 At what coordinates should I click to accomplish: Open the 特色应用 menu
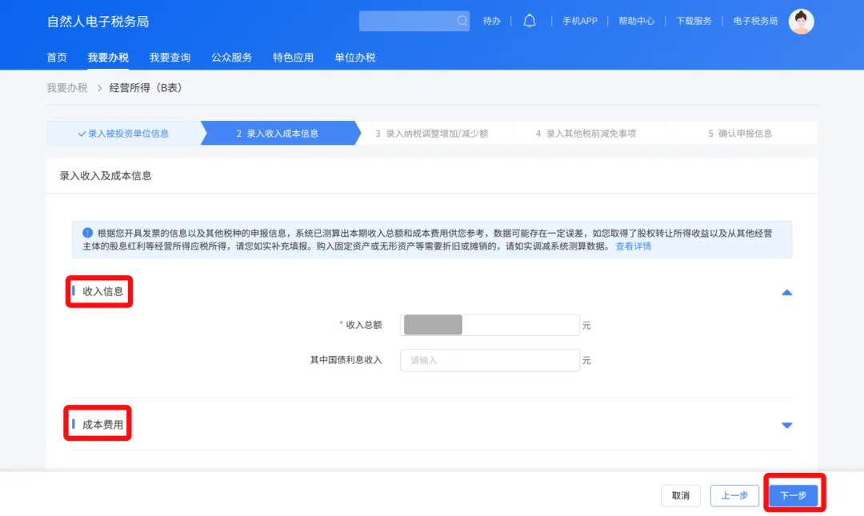tap(293, 57)
